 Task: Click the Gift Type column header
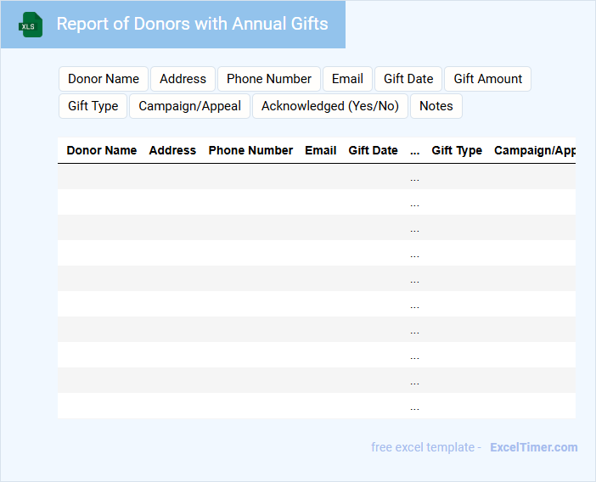pyautogui.click(x=457, y=150)
